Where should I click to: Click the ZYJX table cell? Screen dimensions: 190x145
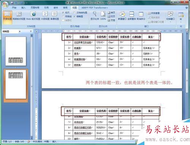pyautogui.click(x=101, y=122)
